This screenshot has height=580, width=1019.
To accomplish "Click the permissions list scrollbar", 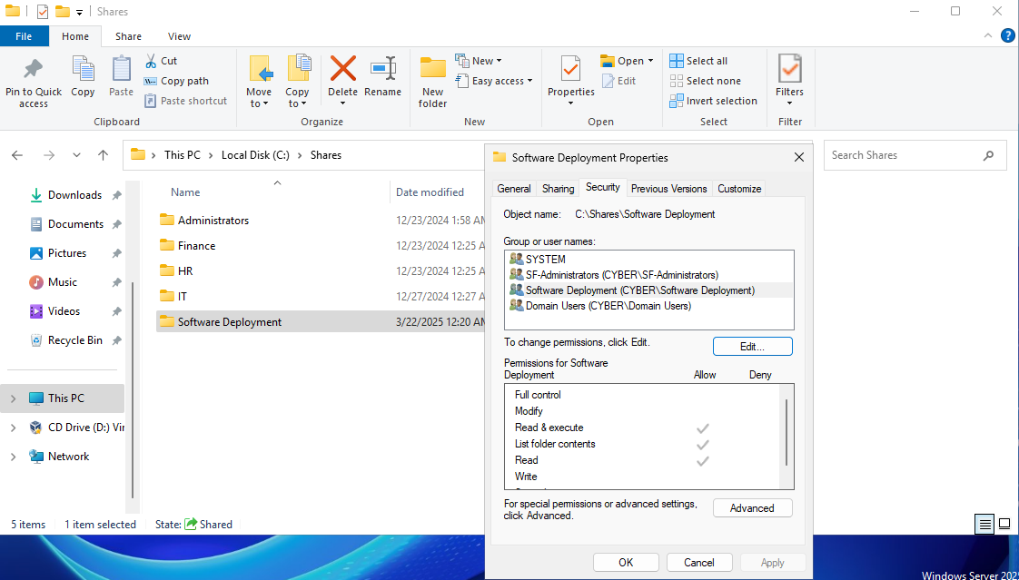I will pos(787,431).
